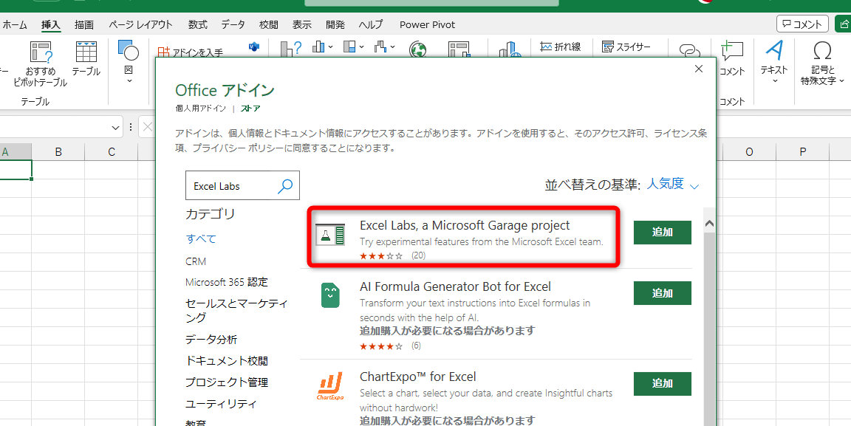Click コメント button at top right

[802, 24]
